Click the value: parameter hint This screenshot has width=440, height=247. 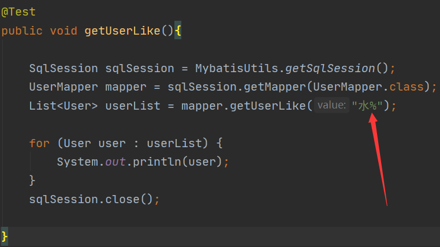[x=331, y=106]
